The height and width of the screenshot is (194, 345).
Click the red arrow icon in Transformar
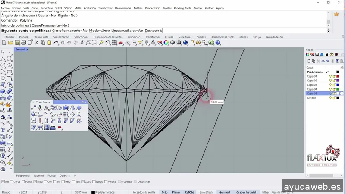(x=60, y=127)
